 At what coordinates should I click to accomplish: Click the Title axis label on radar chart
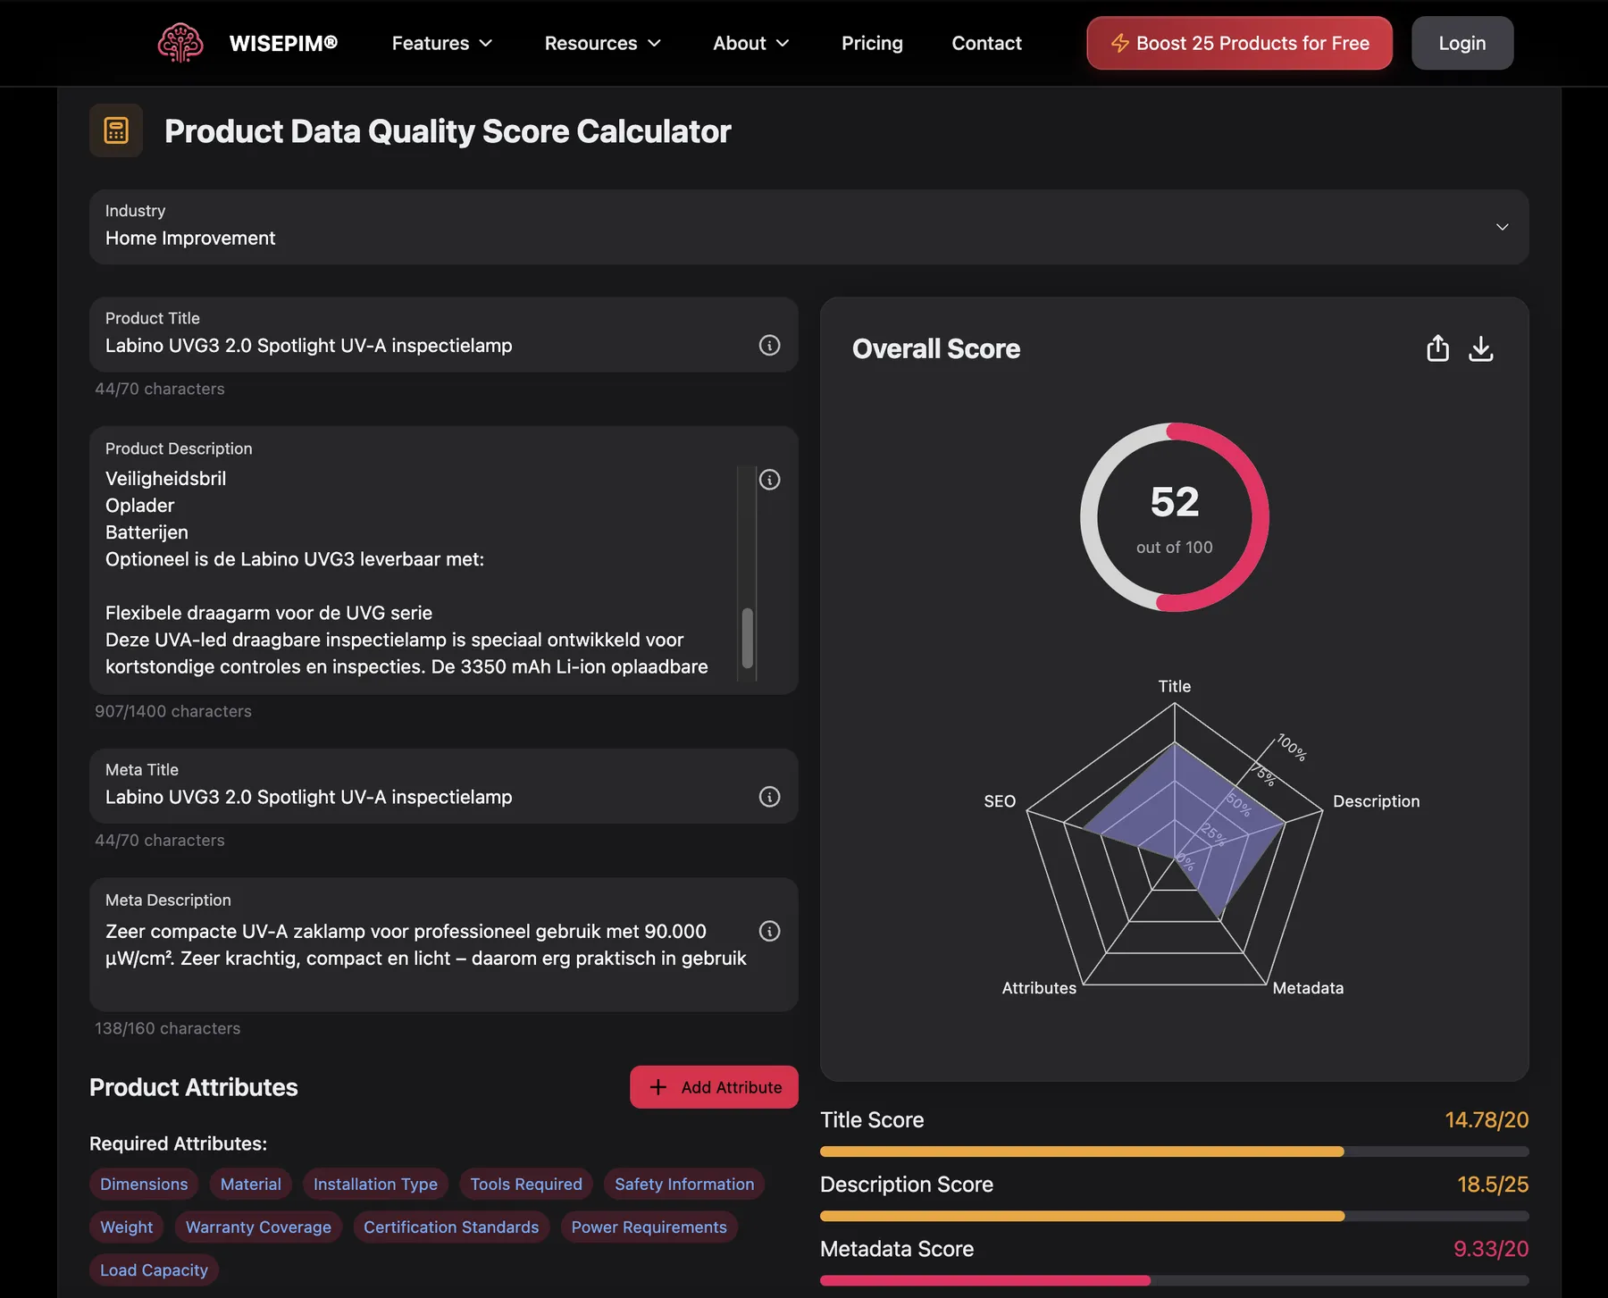pos(1175,686)
